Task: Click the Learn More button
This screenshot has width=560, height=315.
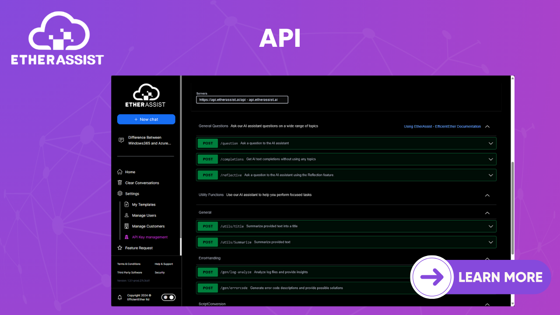Action: (480, 277)
